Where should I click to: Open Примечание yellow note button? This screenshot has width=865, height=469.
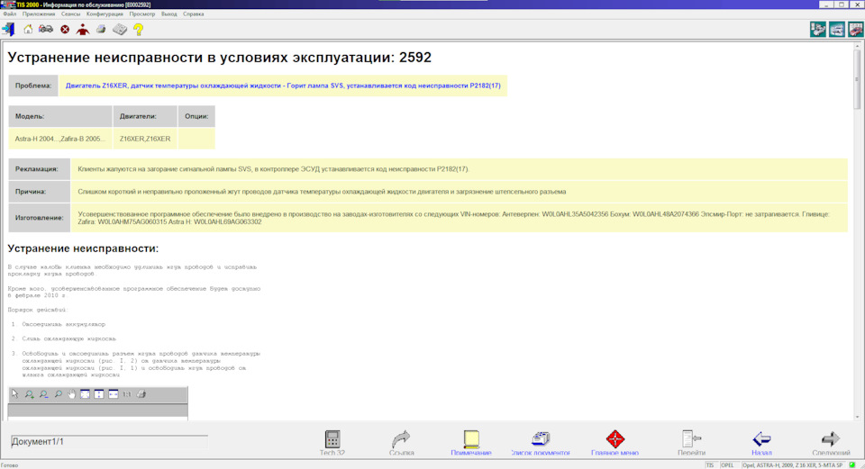point(471,443)
